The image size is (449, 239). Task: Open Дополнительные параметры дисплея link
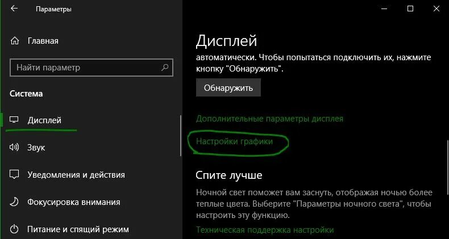[x=269, y=119]
